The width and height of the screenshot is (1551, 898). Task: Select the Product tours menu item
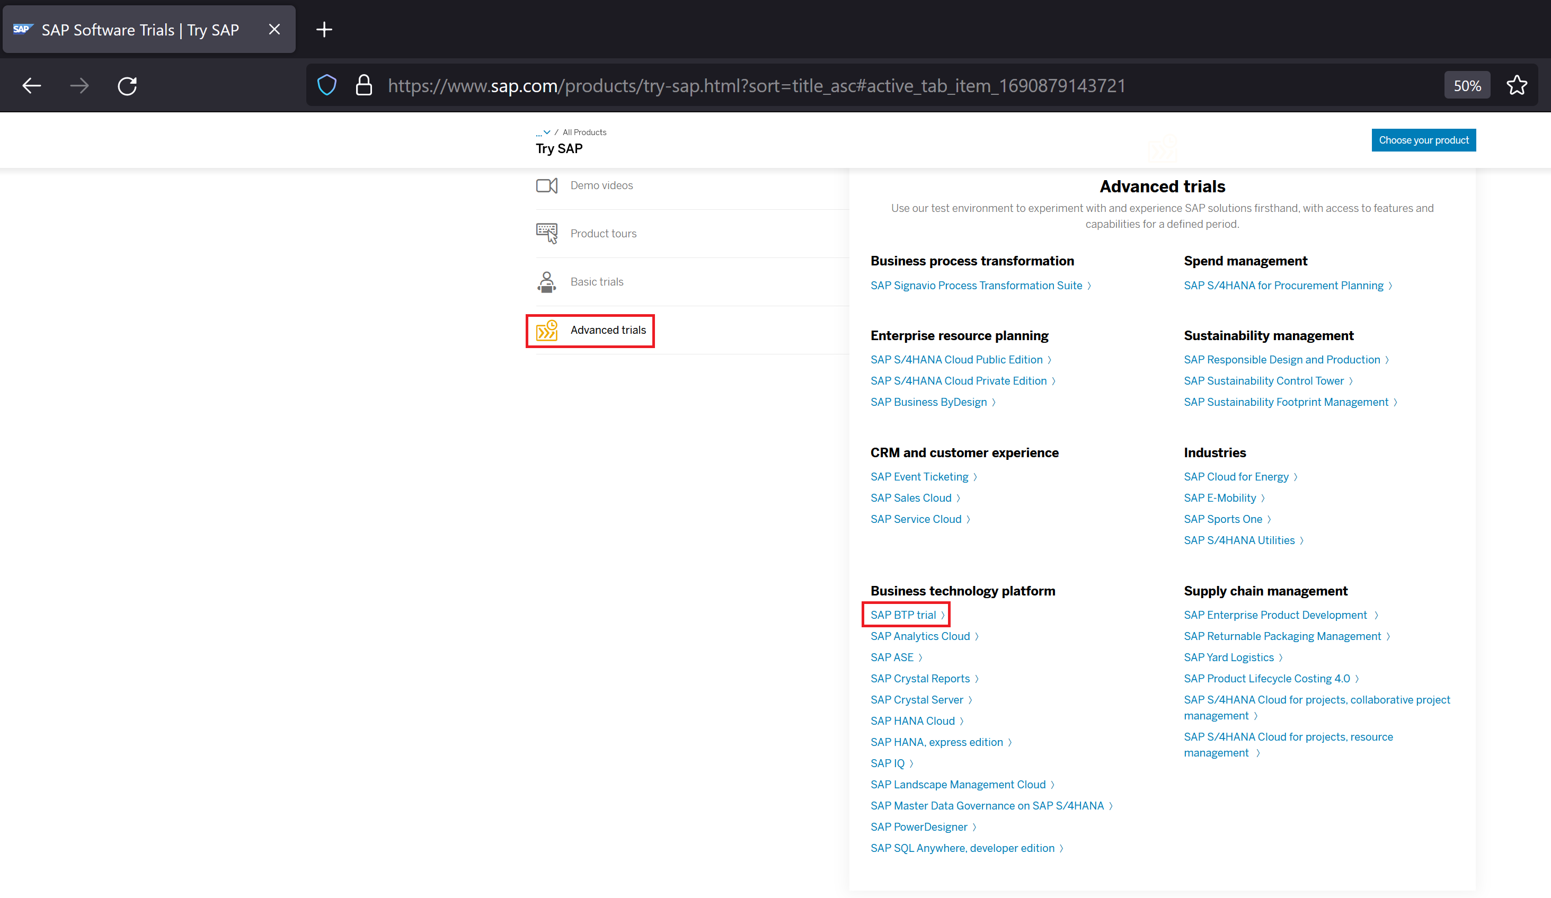coord(603,233)
